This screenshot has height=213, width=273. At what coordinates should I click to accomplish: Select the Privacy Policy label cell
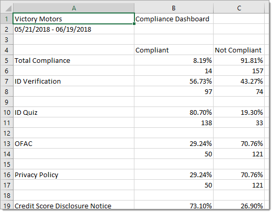[73, 175]
